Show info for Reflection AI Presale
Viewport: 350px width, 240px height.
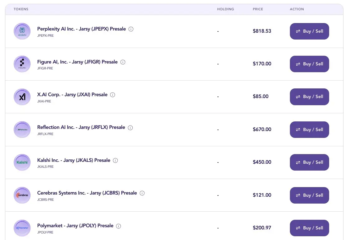[130, 128]
